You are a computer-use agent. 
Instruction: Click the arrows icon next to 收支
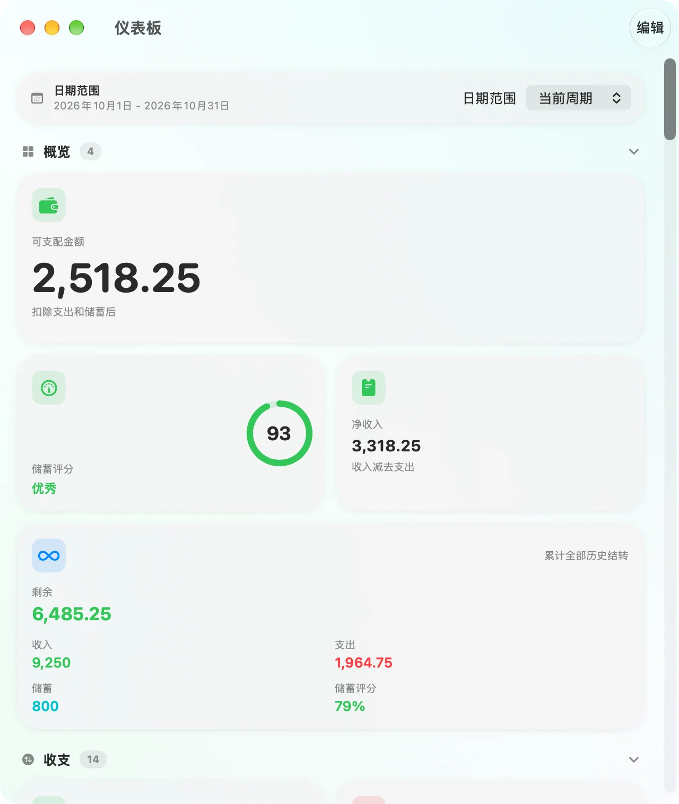click(28, 759)
